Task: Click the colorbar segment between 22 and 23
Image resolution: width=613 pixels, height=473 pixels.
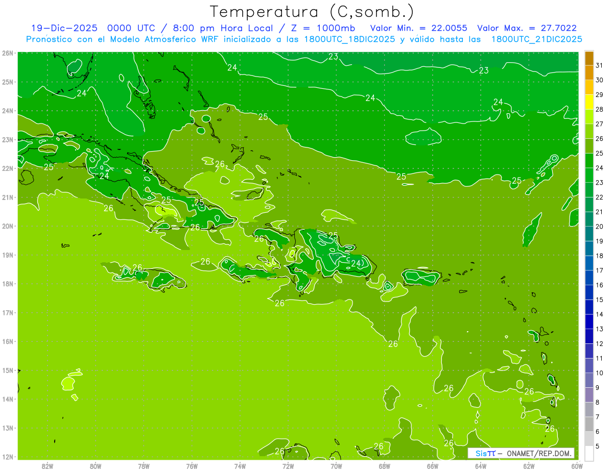Action: [x=589, y=190]
